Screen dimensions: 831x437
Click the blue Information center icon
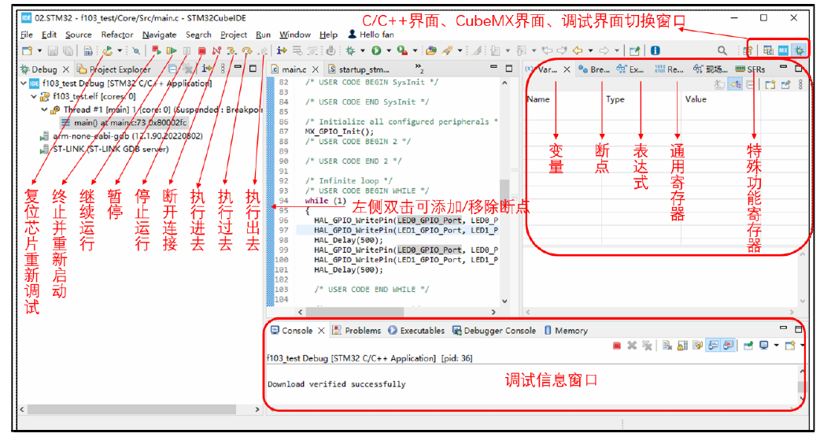tap(656, 50)
